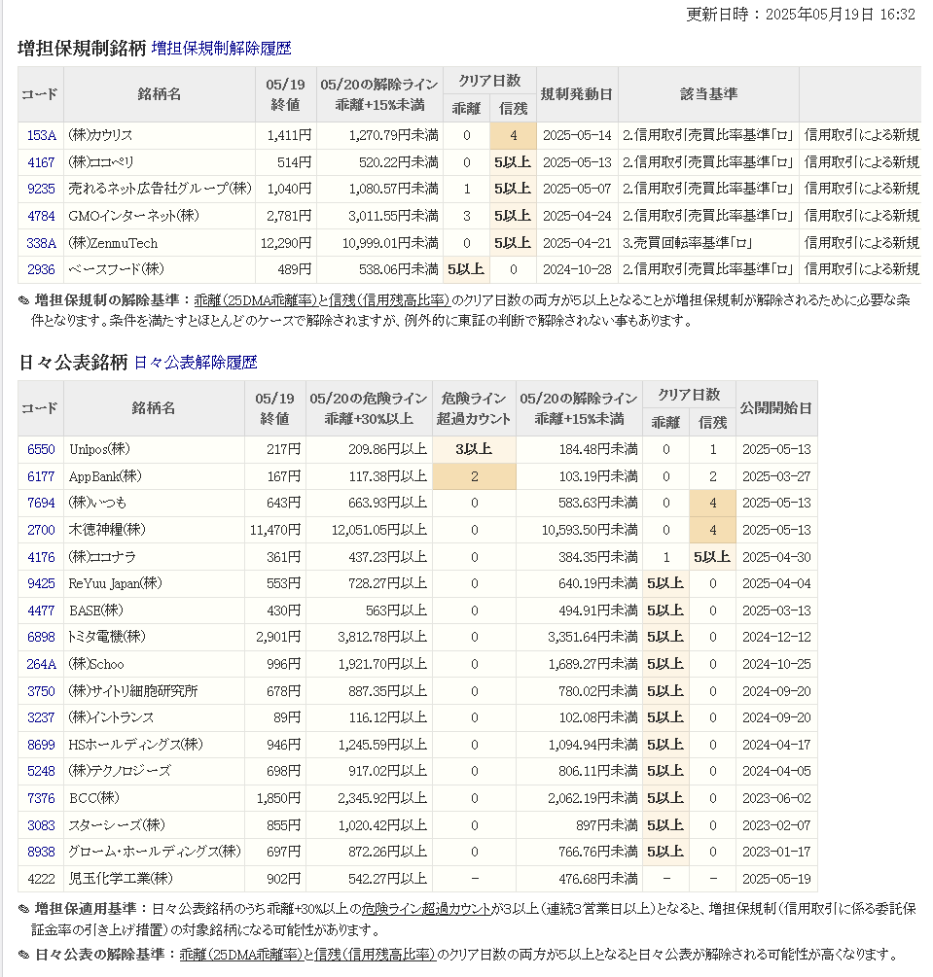Click 乖離(25DMA乖離率) in 日々公表の解除基準 note

pyautogui.click(x=242, y=955)
